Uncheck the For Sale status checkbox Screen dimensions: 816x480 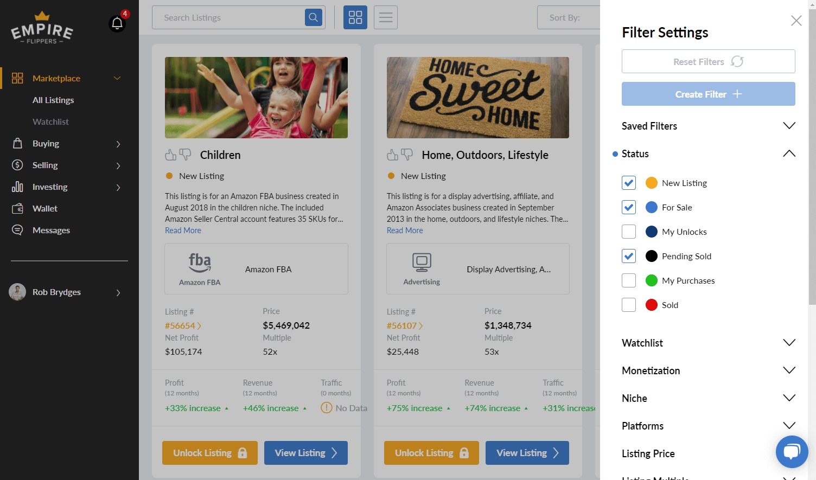pyautogui.click(x=629, y=207)
